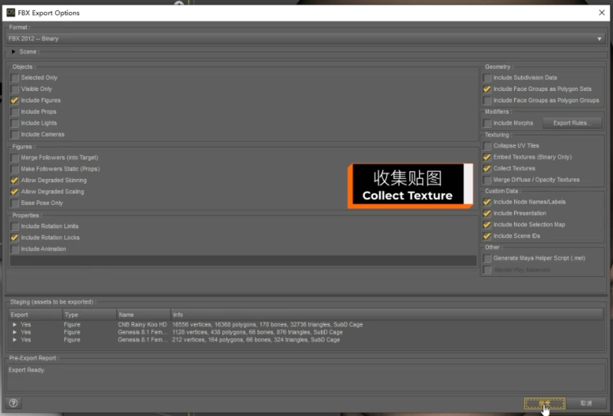Expand the Scene section triangle

[x=14, y=52]
